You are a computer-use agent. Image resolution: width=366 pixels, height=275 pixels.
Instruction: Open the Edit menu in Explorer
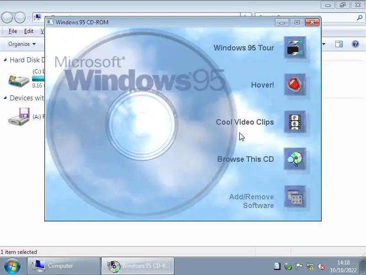[29, 31]
